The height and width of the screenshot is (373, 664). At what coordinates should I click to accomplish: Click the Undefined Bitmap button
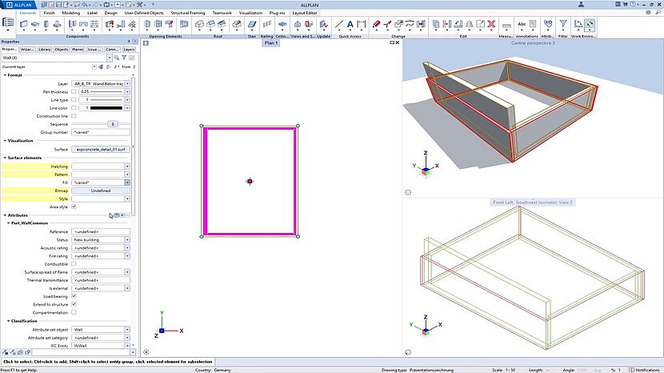click(101, 191)
